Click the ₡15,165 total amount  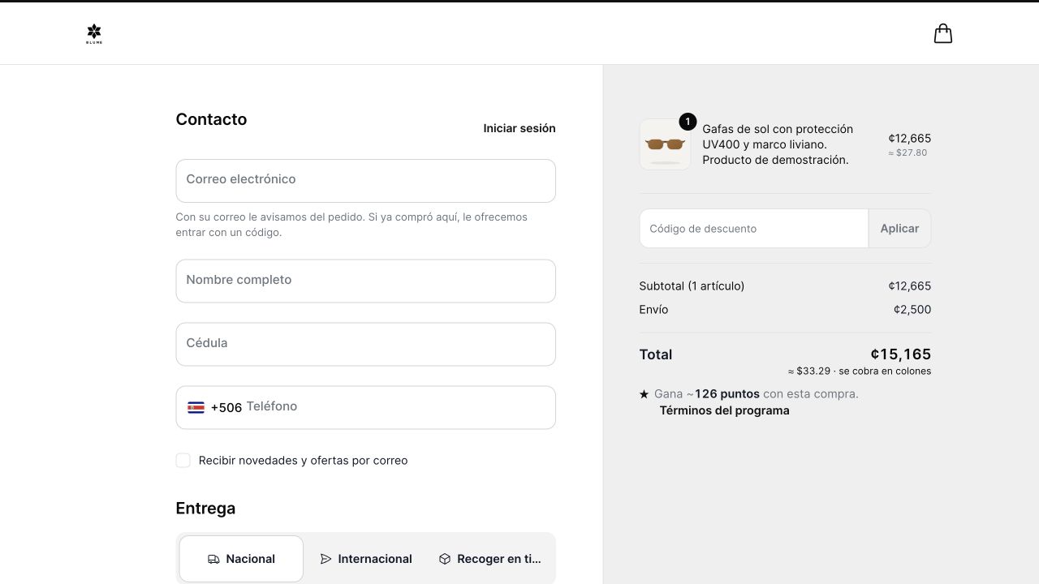[x=900, y=354]
